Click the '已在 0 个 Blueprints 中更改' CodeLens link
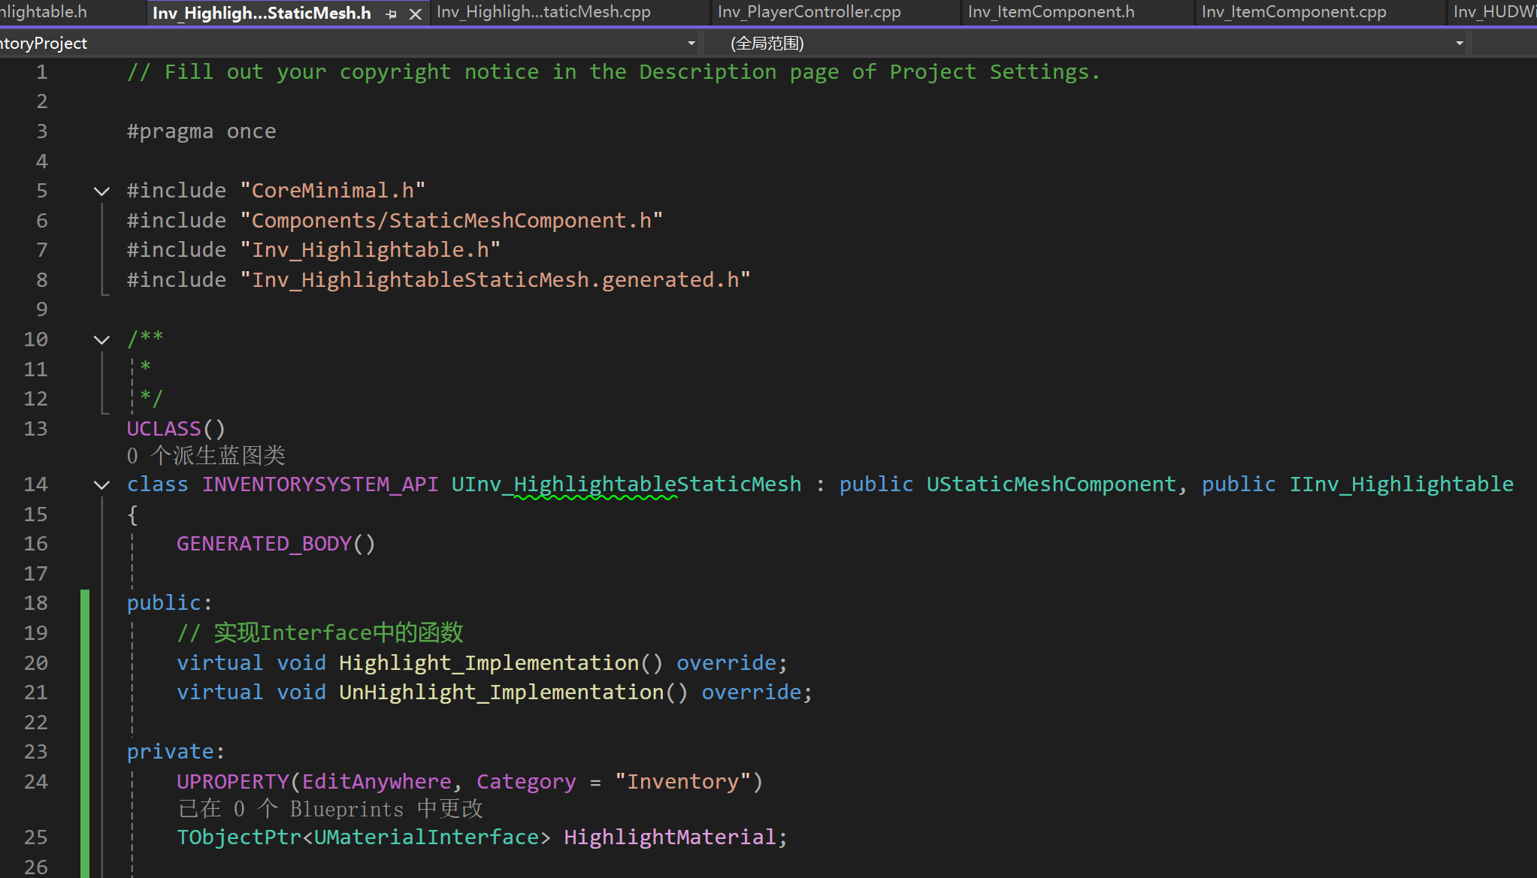The image size is (1537, 878). (331, 809)
